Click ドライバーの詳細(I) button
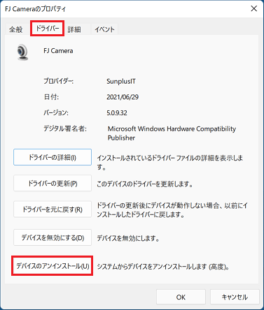264x310 pixels. pyautogui.click(x=53, y=157)
